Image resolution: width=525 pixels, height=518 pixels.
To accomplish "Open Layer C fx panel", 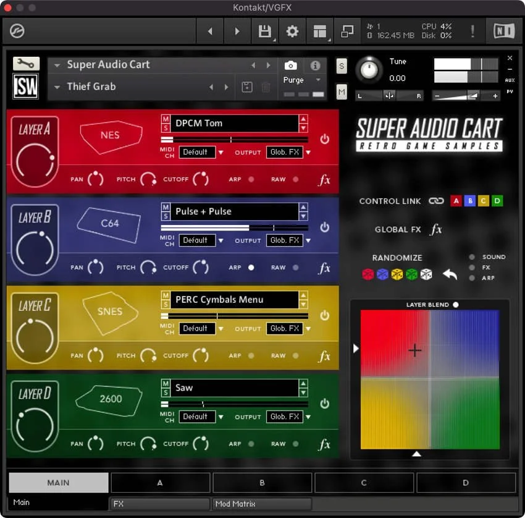I will click(x=324, y=356).
